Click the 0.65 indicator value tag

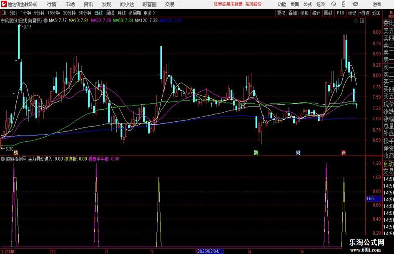(374, 199)
